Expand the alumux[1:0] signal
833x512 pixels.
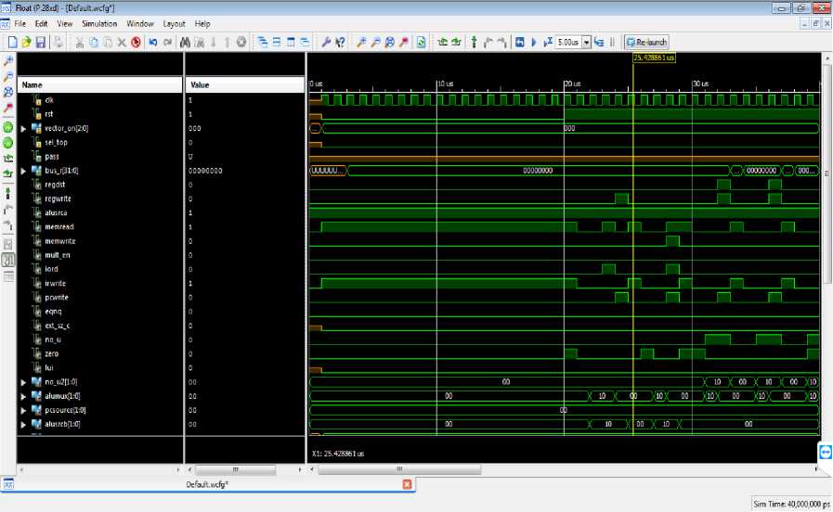pyautogui.click(x=24, y=396)
